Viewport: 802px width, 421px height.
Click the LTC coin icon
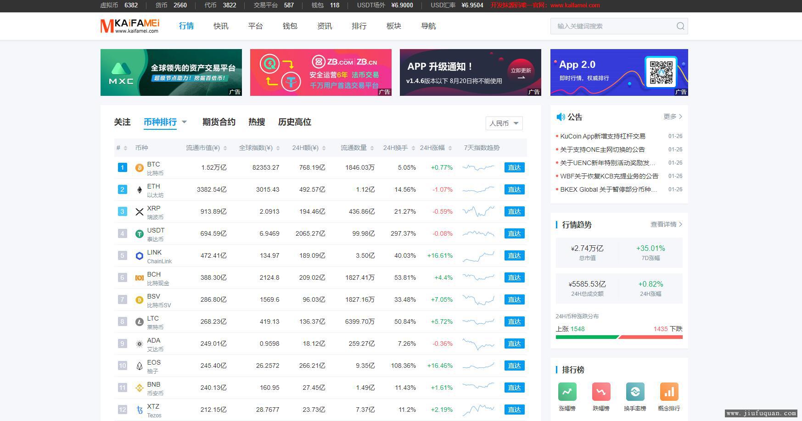tap(140, 322)
